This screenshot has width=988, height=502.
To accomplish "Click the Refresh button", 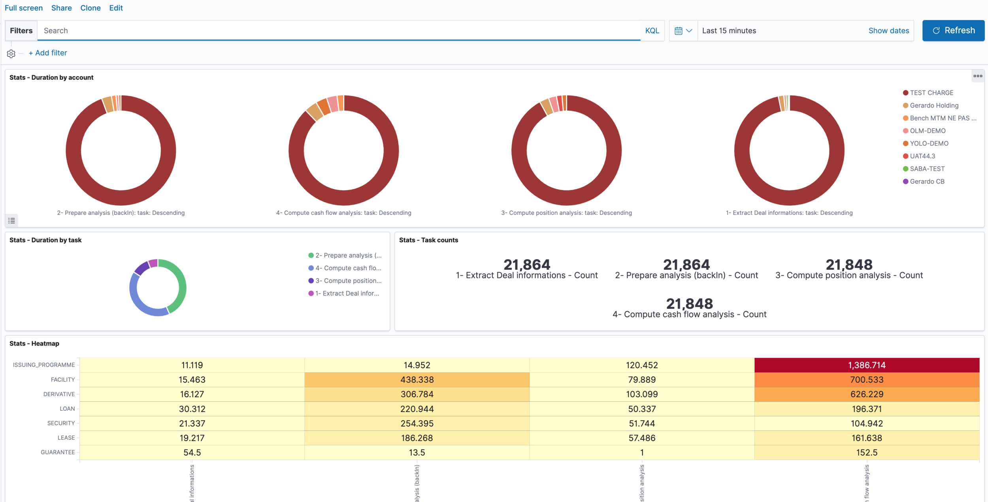I will pyautogui.click(x=953, y=31).
